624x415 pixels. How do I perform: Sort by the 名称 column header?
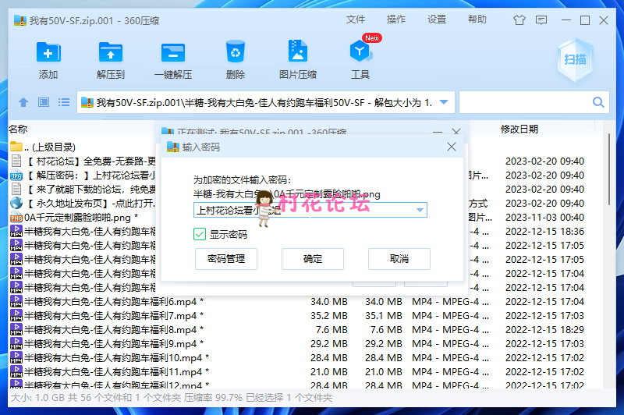18,129
